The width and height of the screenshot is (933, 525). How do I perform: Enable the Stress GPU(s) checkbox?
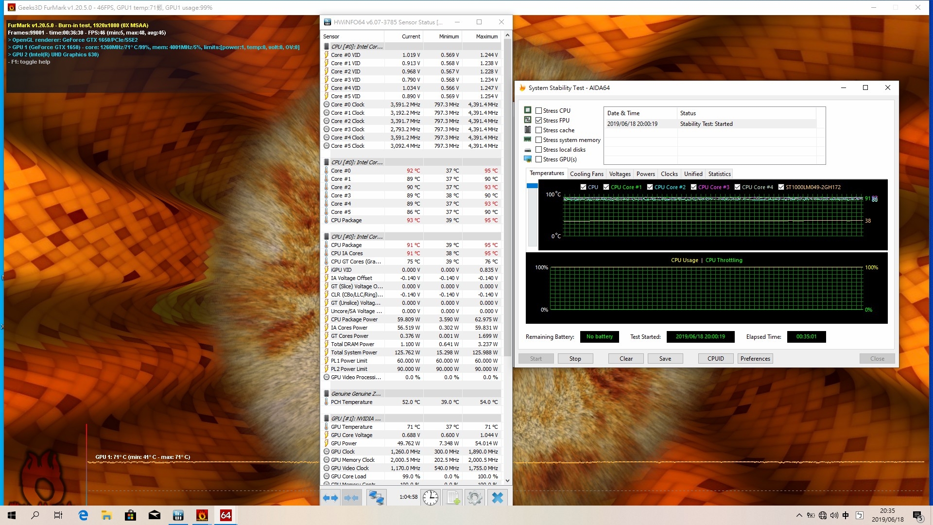[x=538, y=159]
